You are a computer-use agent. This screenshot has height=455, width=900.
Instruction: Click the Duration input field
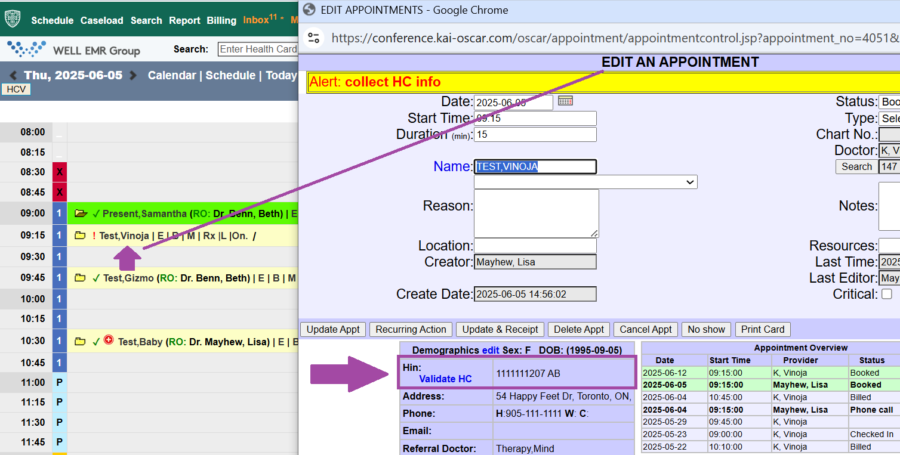pos(535,134)
